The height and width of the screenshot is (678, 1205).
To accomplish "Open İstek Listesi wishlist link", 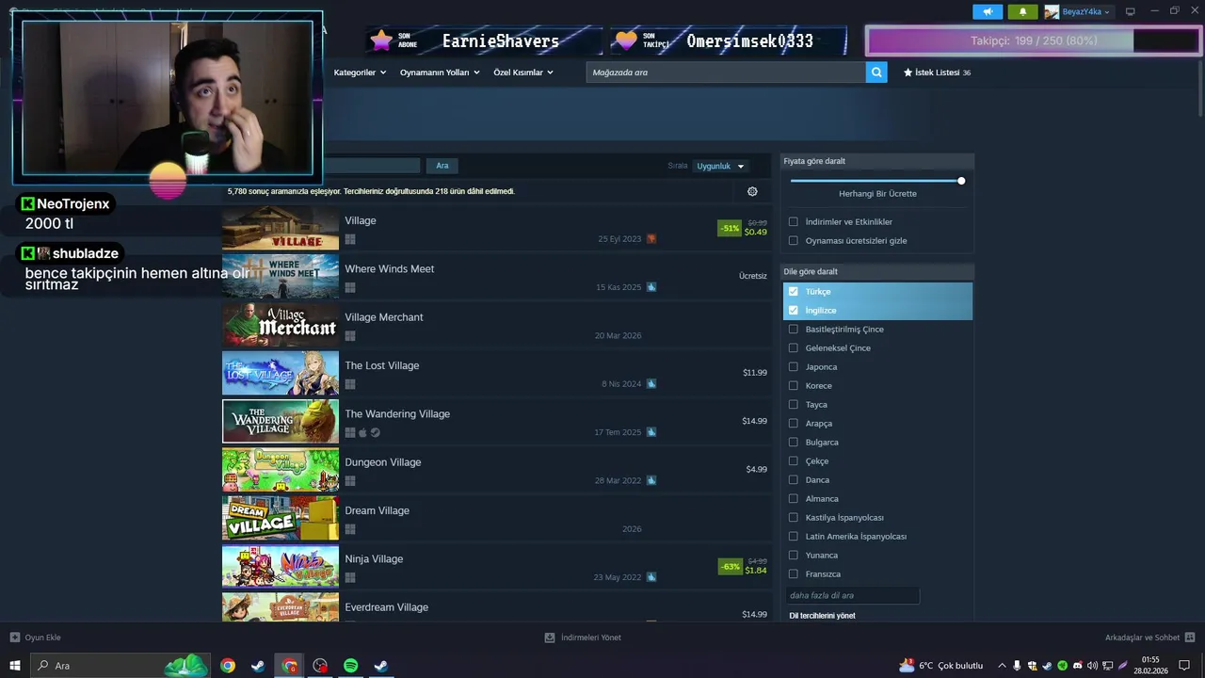I will click(x=937, y=73).
